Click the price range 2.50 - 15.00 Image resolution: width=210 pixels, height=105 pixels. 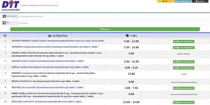(131, 47)
